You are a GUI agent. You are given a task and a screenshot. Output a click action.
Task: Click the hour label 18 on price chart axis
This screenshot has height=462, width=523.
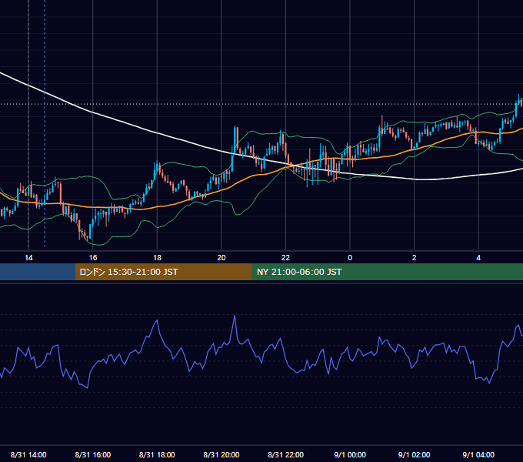[157, 258]
